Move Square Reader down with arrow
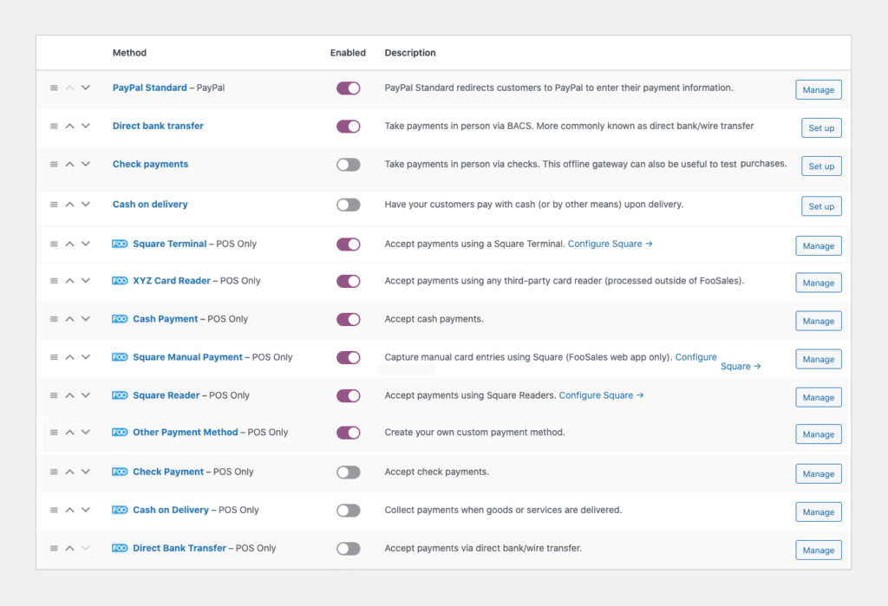Screen dimensions: 888x606 coord(86,395)
